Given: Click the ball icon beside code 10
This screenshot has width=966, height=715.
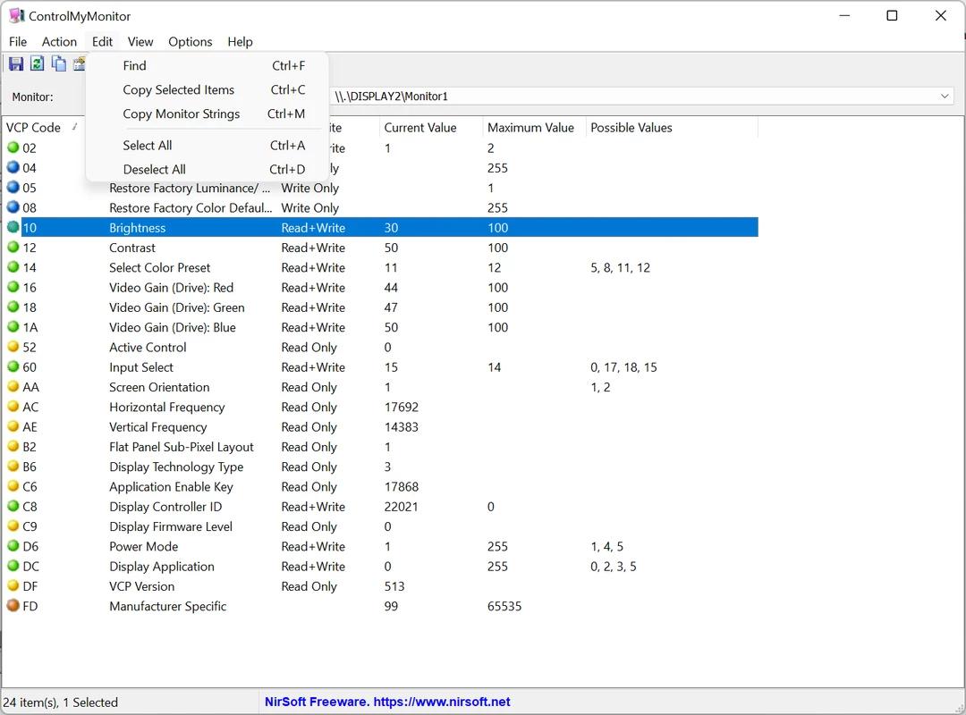Looking at the screenshot, I should click(x=13, y=227).
